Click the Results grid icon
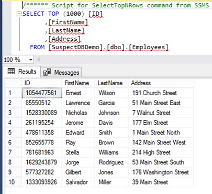The height and width of the screenshot is (194, 212). pos(11,71)
